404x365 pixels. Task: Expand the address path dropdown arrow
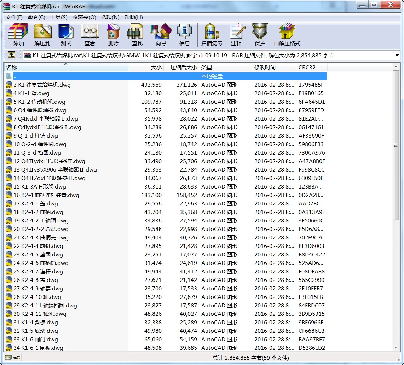click(397, 56)
